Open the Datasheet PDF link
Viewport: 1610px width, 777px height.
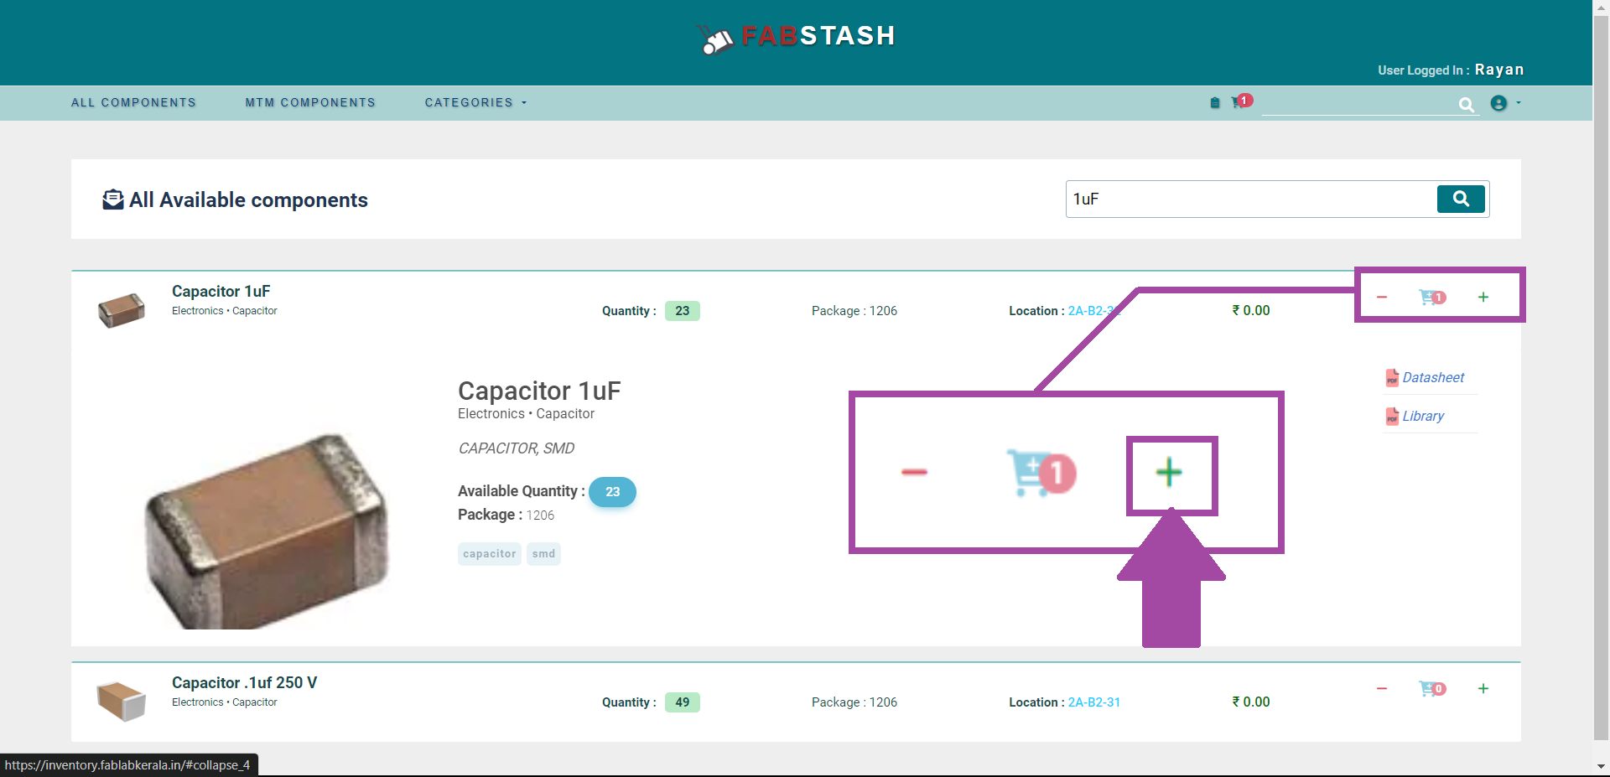[x=1431, y=378]
